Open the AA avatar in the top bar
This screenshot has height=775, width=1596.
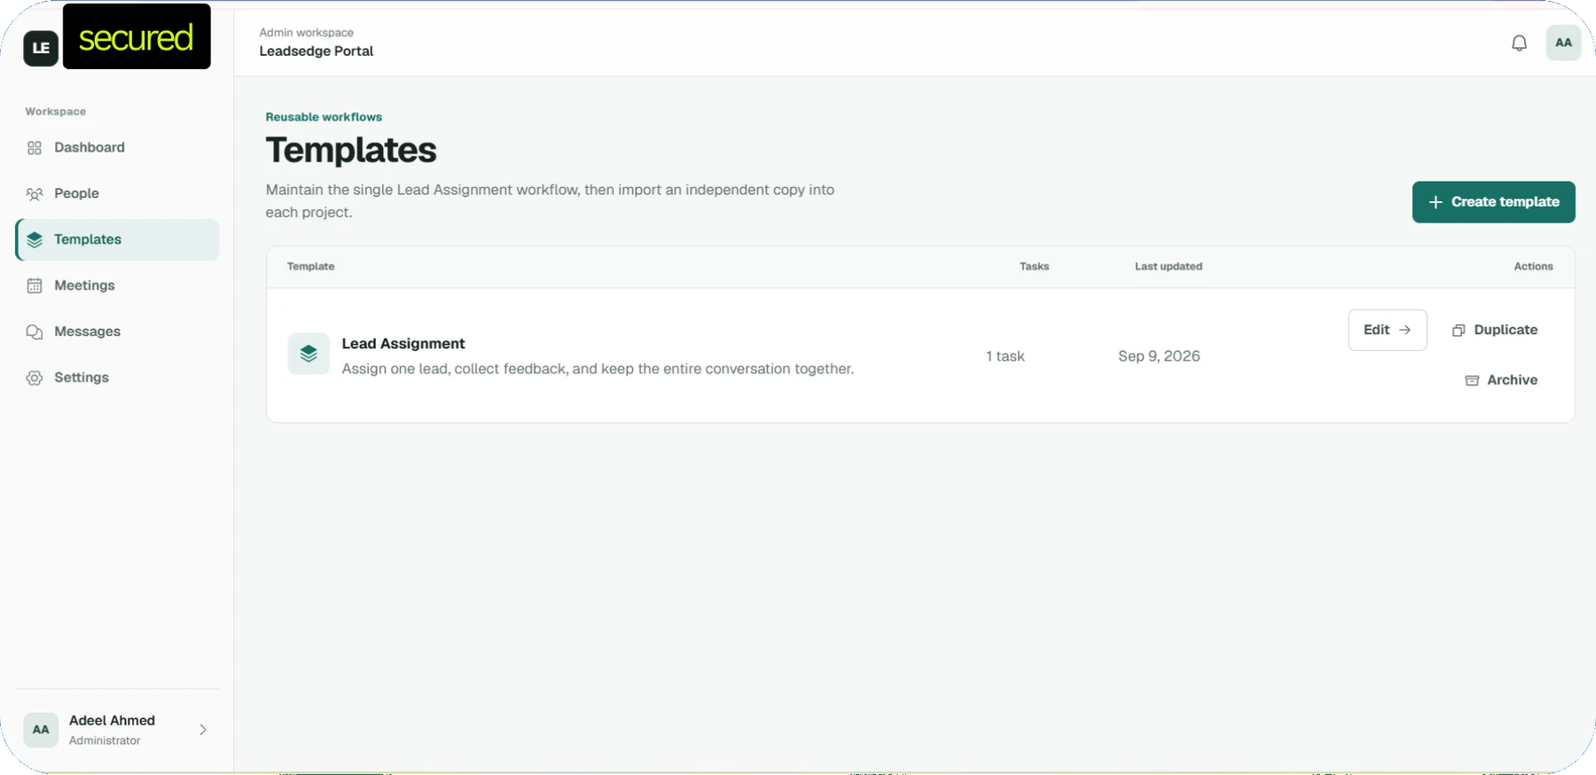point(1563,43)
